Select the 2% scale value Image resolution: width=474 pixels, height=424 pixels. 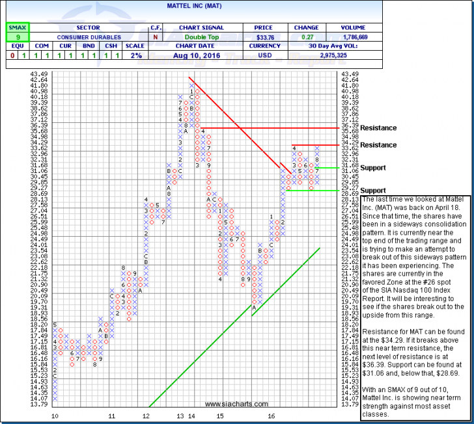[x=134, y=55]
